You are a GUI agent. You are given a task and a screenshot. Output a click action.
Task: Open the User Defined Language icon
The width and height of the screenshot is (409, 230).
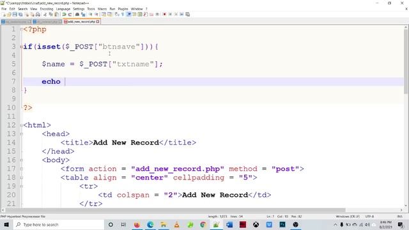(134, 14)
